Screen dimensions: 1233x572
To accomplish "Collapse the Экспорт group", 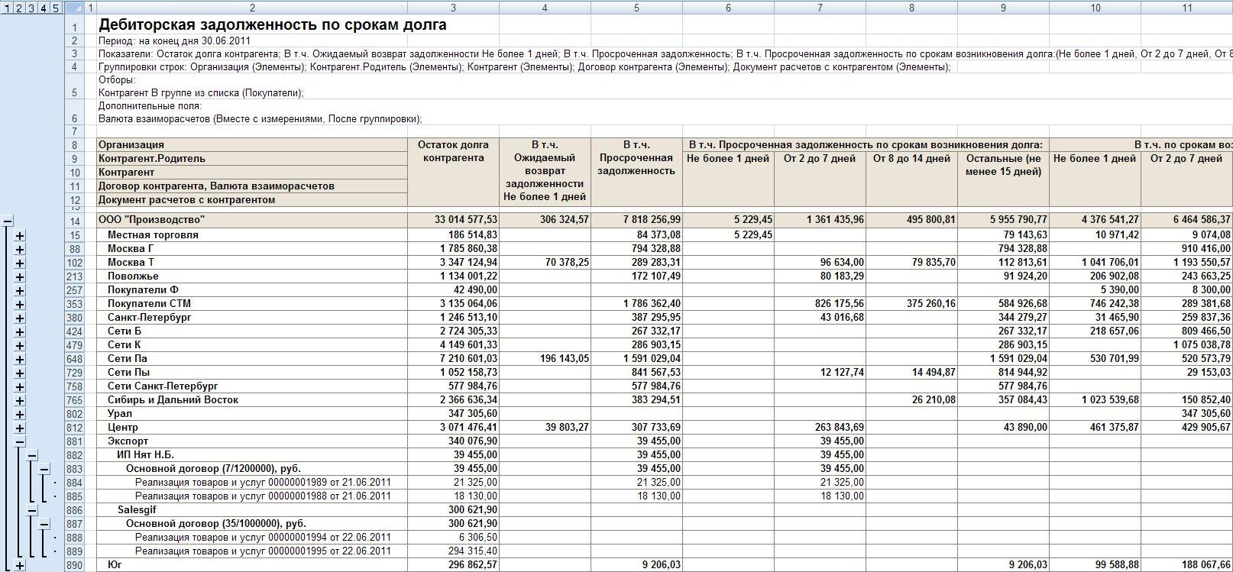I will tap(20, 441).
